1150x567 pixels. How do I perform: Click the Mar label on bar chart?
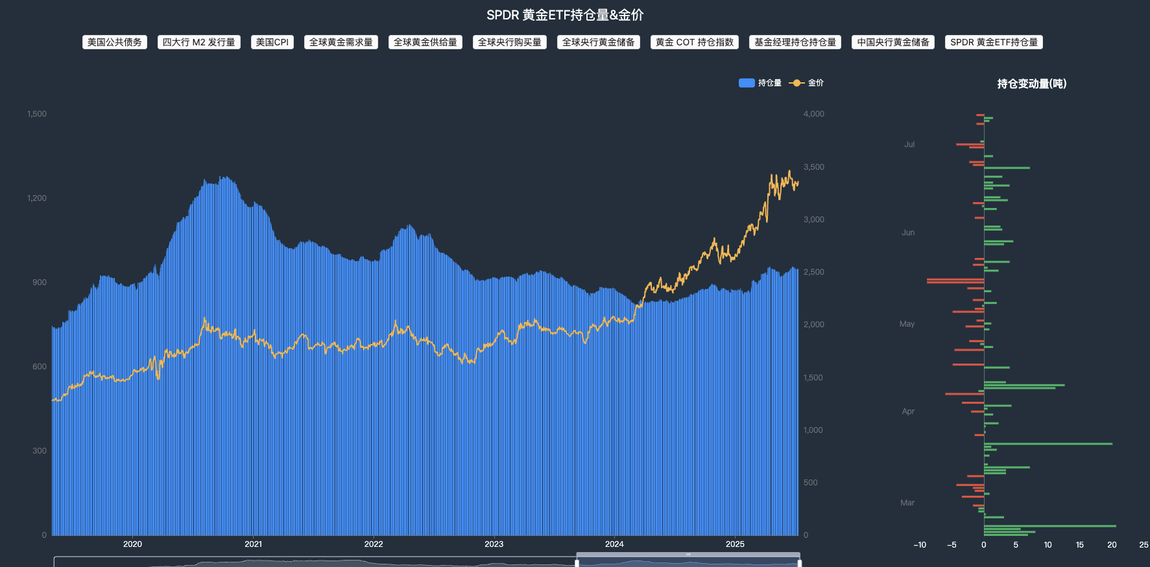(907, 503)
